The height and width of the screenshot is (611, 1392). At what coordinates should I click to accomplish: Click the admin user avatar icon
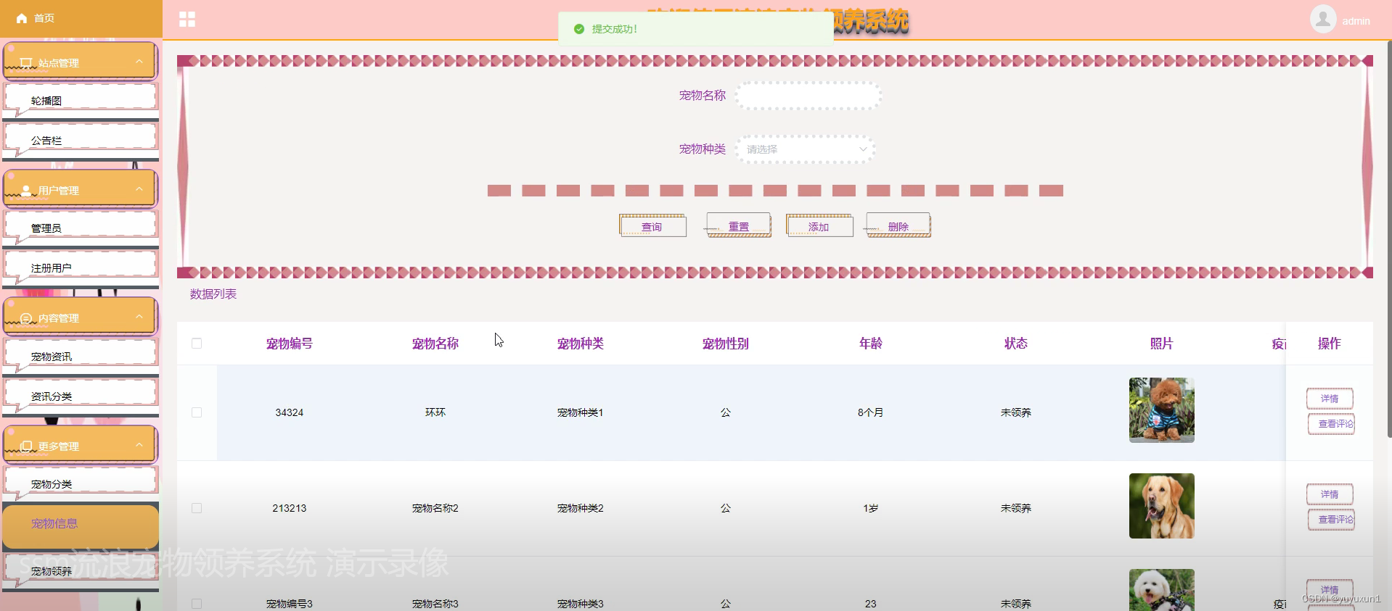(1323, 19)
